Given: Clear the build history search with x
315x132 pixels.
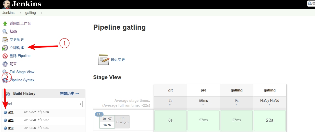Looking at the screenshot, I should tap(80, 104).
